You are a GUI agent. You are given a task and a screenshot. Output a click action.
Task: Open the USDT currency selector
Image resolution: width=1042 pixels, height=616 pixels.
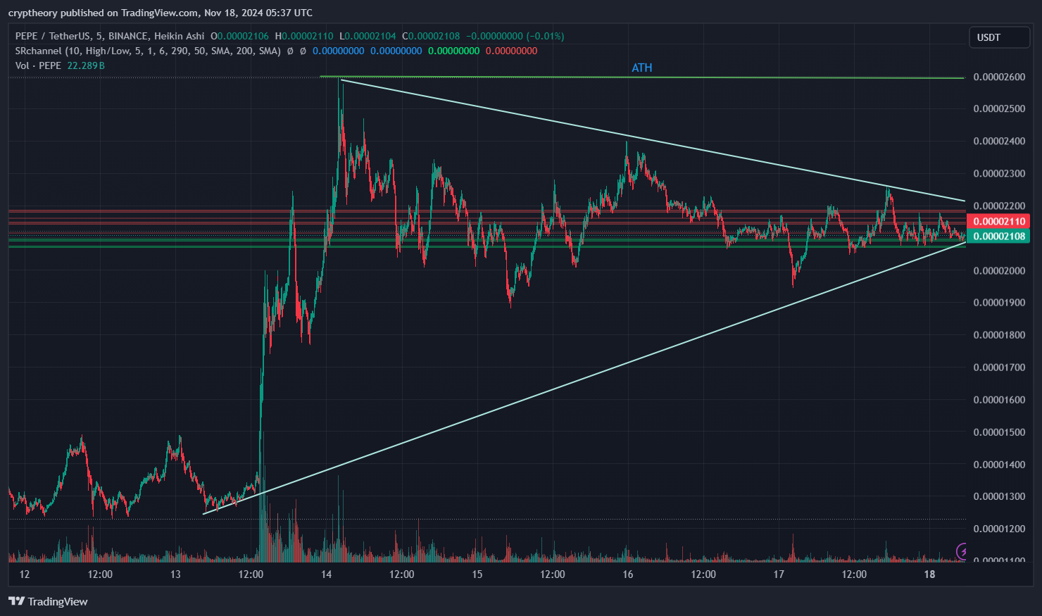1000,37
